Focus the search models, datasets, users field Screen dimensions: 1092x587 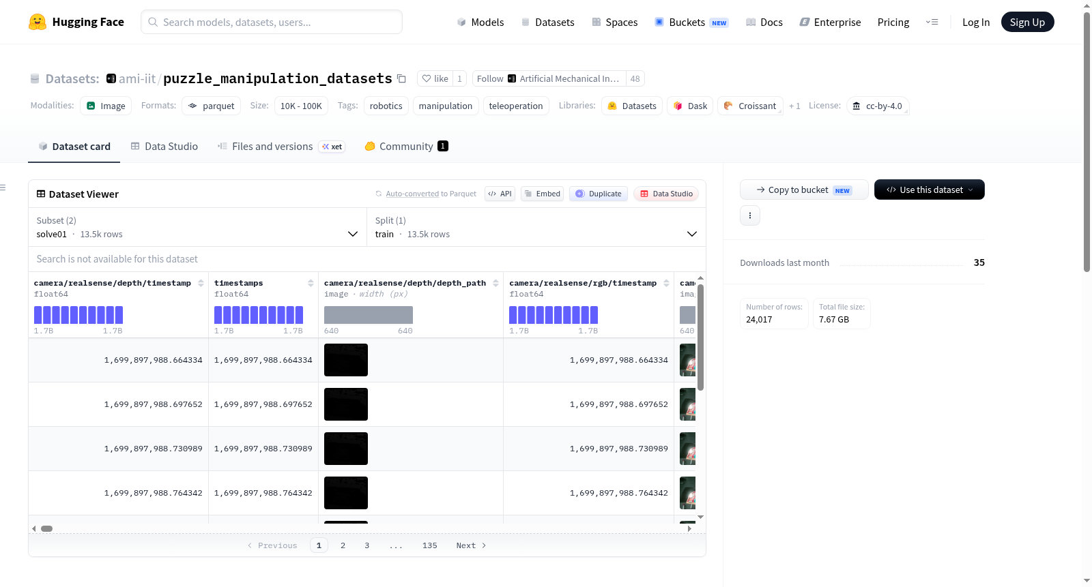[x=272, y=22]
